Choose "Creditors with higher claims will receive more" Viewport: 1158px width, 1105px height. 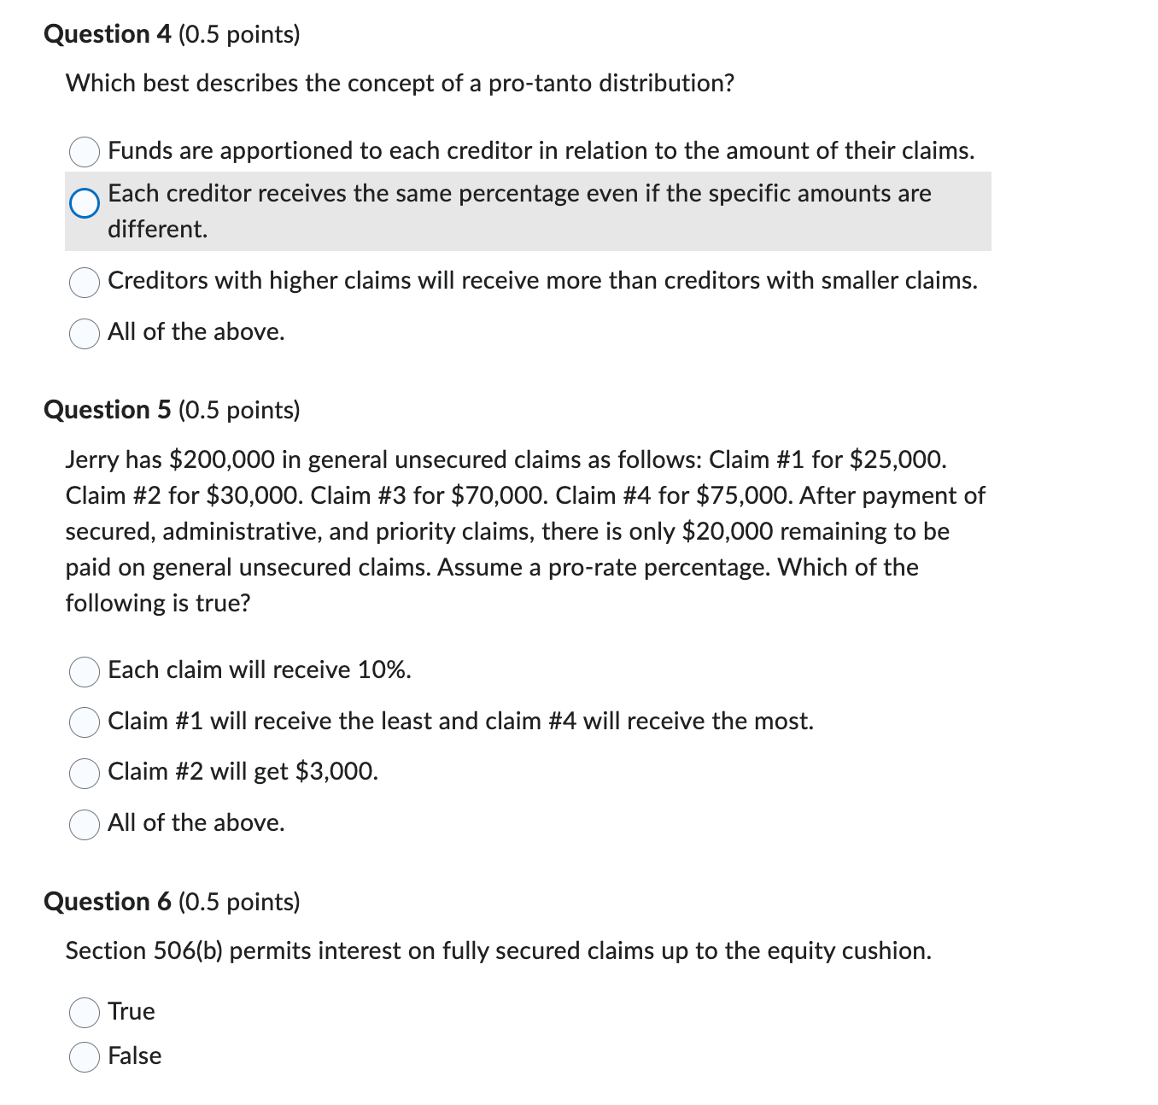click(x=83, y=282)
